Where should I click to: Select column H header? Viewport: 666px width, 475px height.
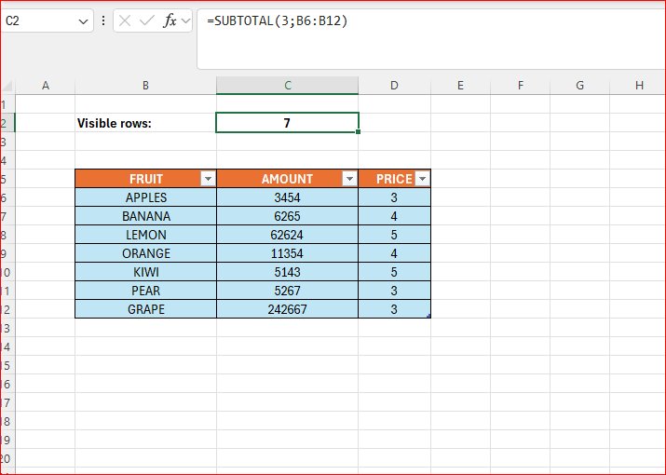tap(638, 86)
